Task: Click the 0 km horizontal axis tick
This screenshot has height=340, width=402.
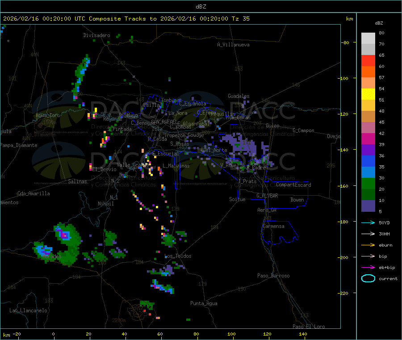Action: point(53,334)
